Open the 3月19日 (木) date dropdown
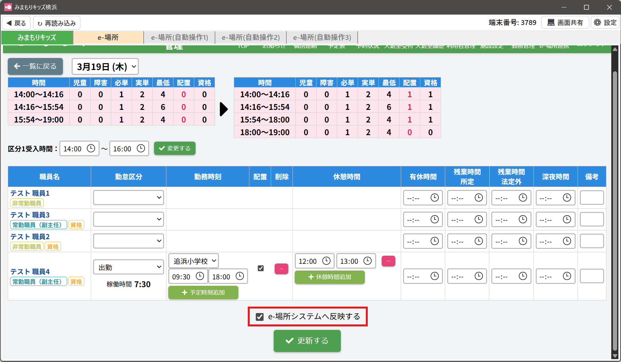 pyautogui.click(x=105, y=67)
